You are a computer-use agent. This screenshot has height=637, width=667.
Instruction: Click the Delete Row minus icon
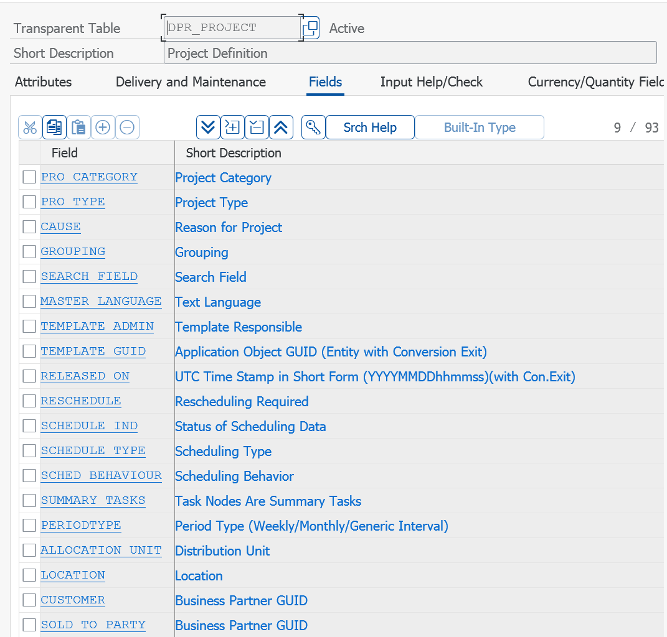127,127
